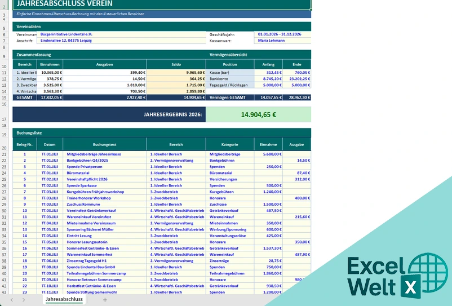Add a new sheet with plus icon
The height and width of the screenshot is (306, 452).
pos(105,300)
